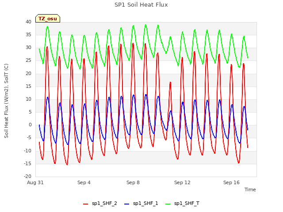Click the sp1_SHF_2 legend entry

[x=100, y=204]
